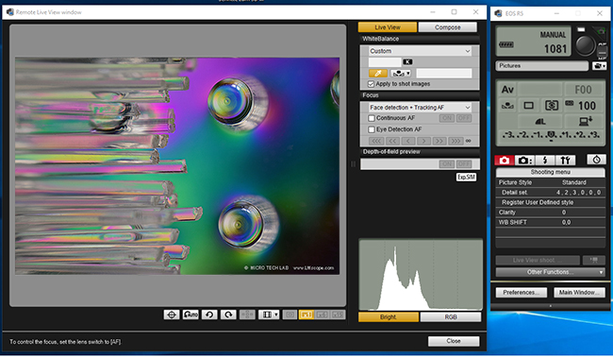This screenshot has height=357, width=613.
Task: Turn Depth-of-field preview ON
Action: (447, 164)
